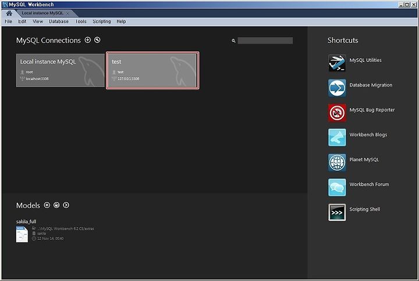Open the Workbench Forum icon
Viewport: 419px width, 281px height.
pos(337,187)
